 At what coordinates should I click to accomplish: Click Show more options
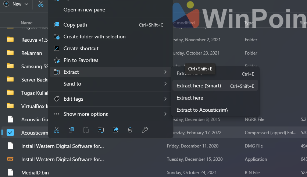[86, 114]
